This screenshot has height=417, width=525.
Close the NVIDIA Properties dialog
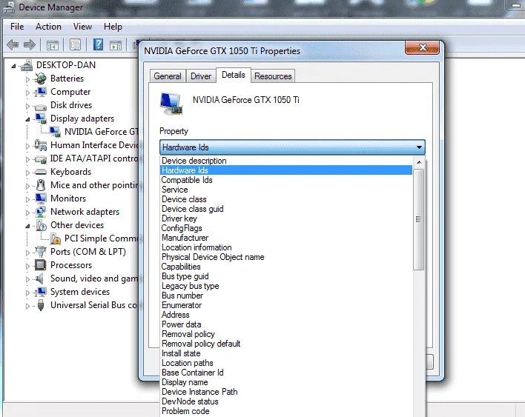pyautogui.click(x=422, y=47)
